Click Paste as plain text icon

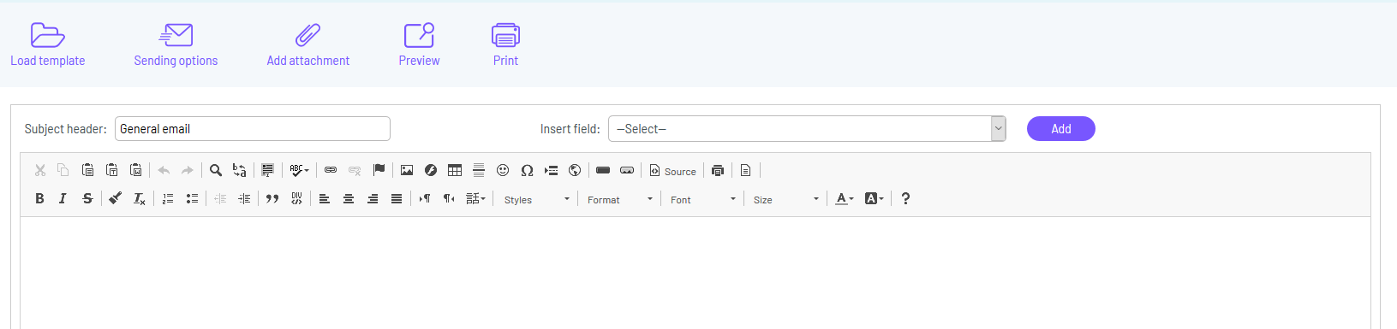pyautogui.click(x=111, y=170)
